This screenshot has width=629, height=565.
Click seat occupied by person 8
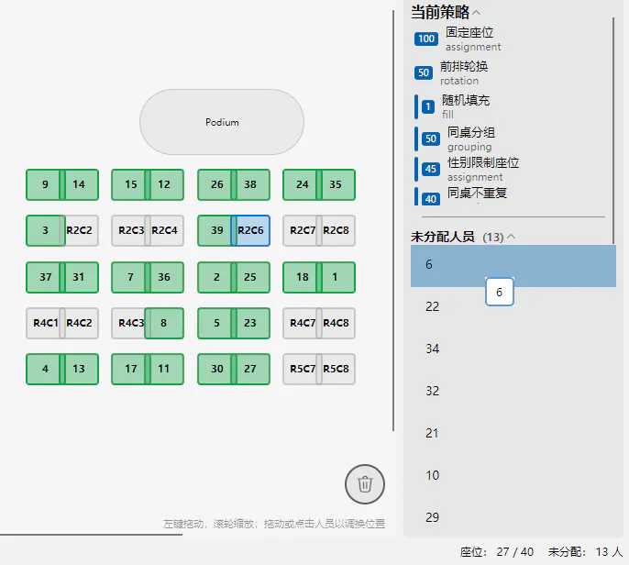pos(164,323)
